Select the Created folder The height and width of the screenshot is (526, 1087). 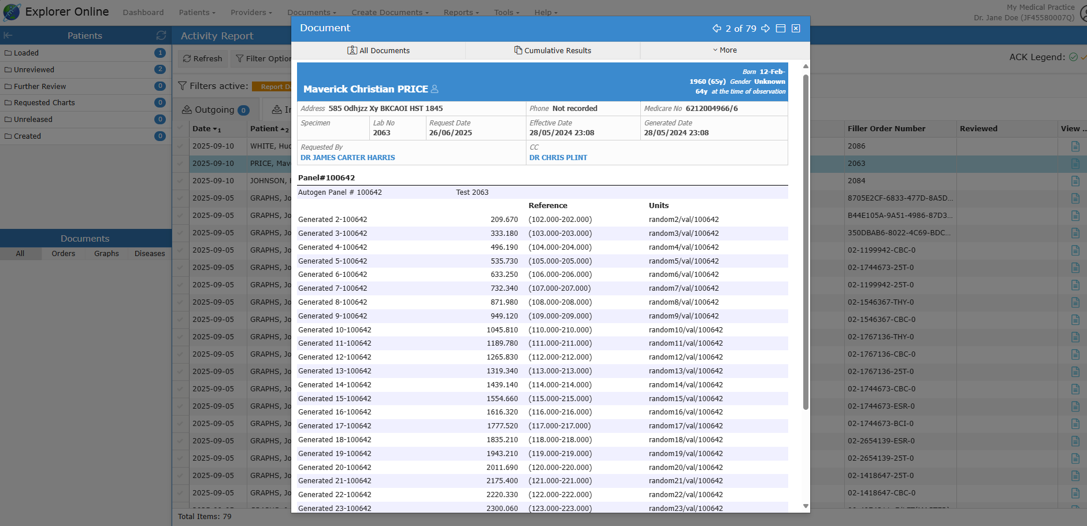(86, 136)
